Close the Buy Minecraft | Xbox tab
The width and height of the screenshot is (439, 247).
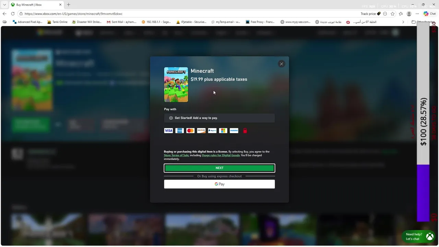tap(60, 5)
